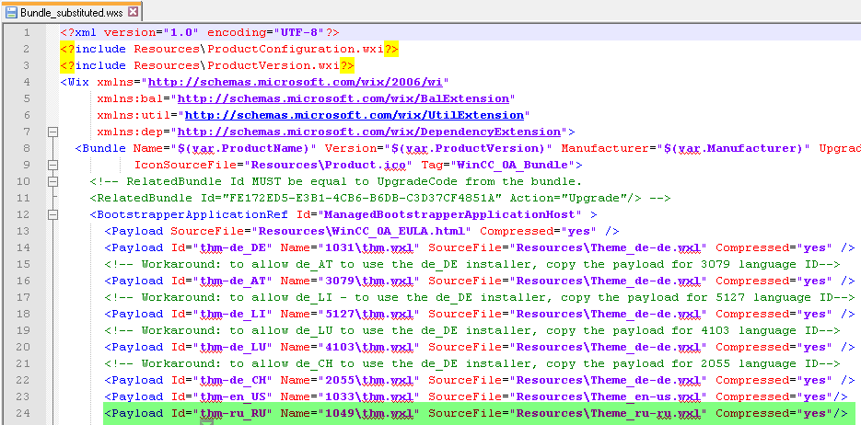
Task: Click on "1049\thm.wxl" name value
Action: point(368,413)
